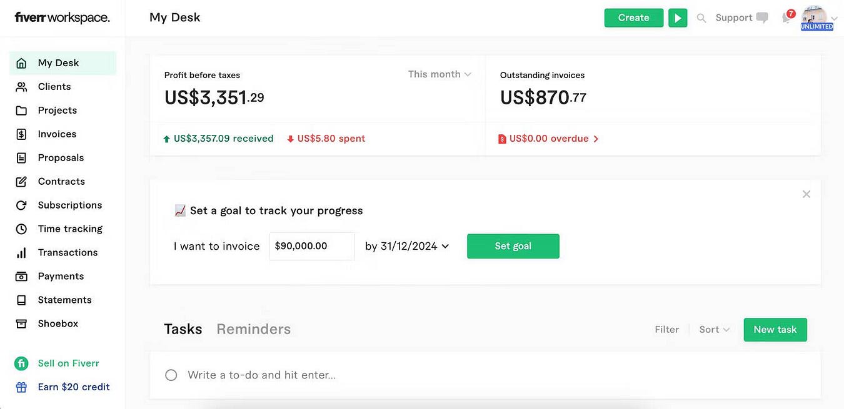Click the Earn $20 credit gift icon

tap(21, 387)
